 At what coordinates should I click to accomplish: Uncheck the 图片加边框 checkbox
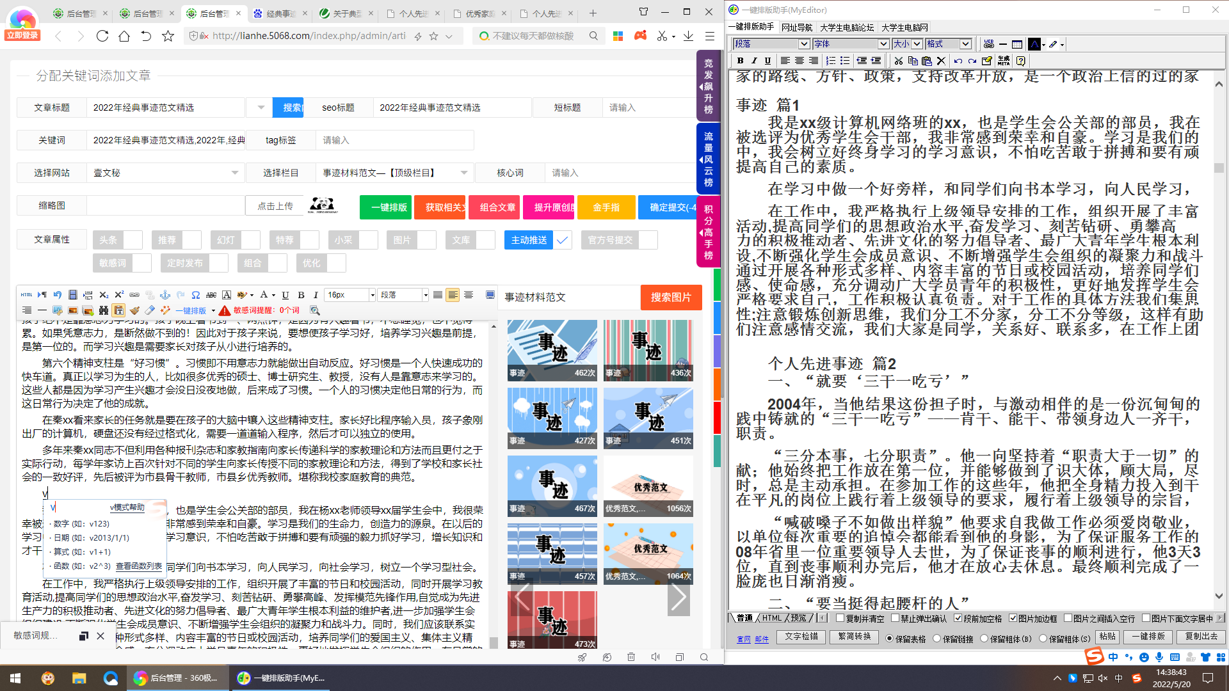tap(1013, 618)
